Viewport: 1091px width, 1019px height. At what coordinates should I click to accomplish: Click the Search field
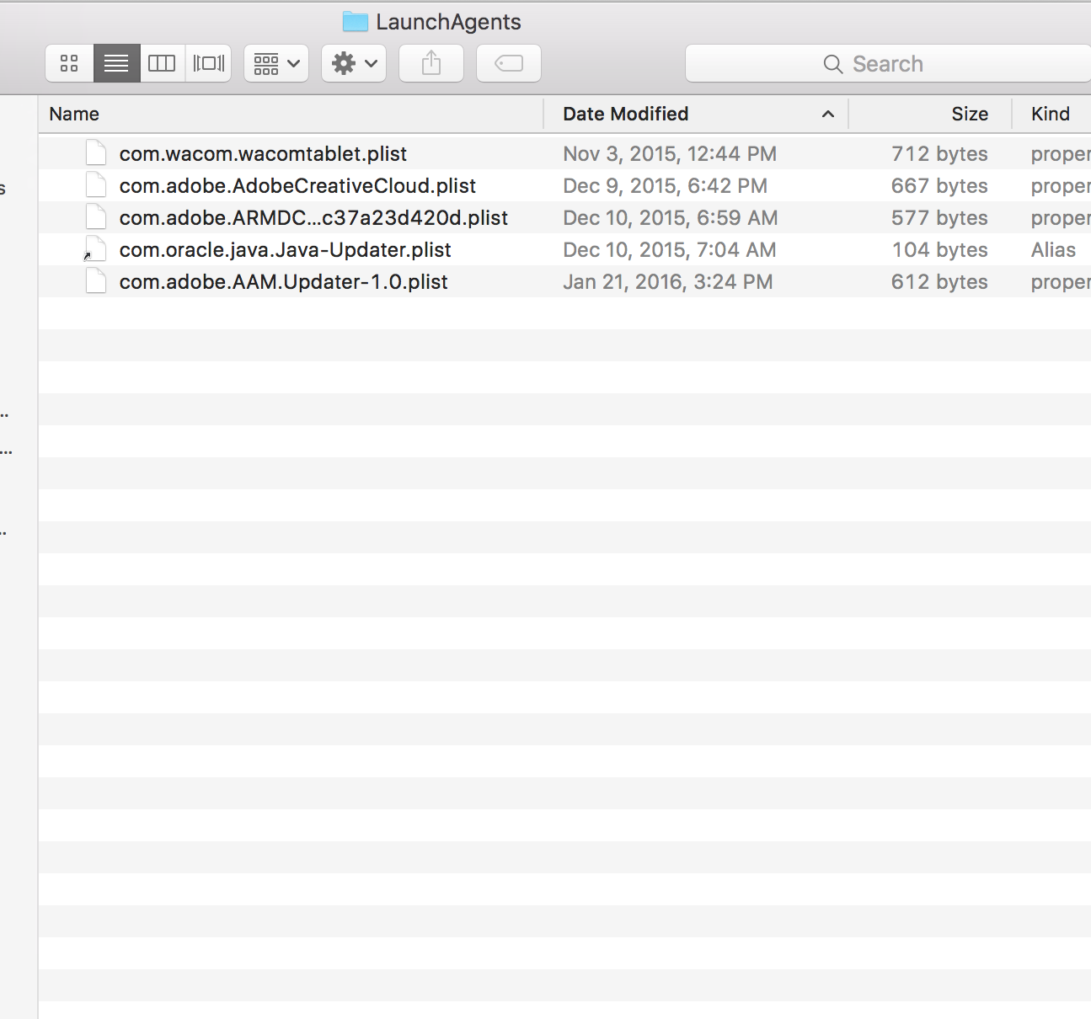[888, 63]
